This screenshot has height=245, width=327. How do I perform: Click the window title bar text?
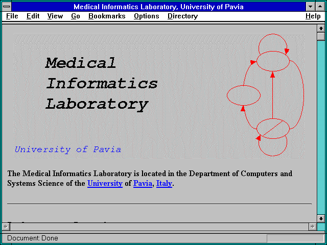(x=158, y=7)
